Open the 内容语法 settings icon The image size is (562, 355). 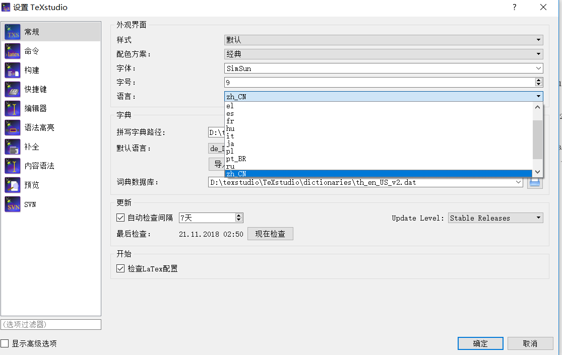click(13, 166)
